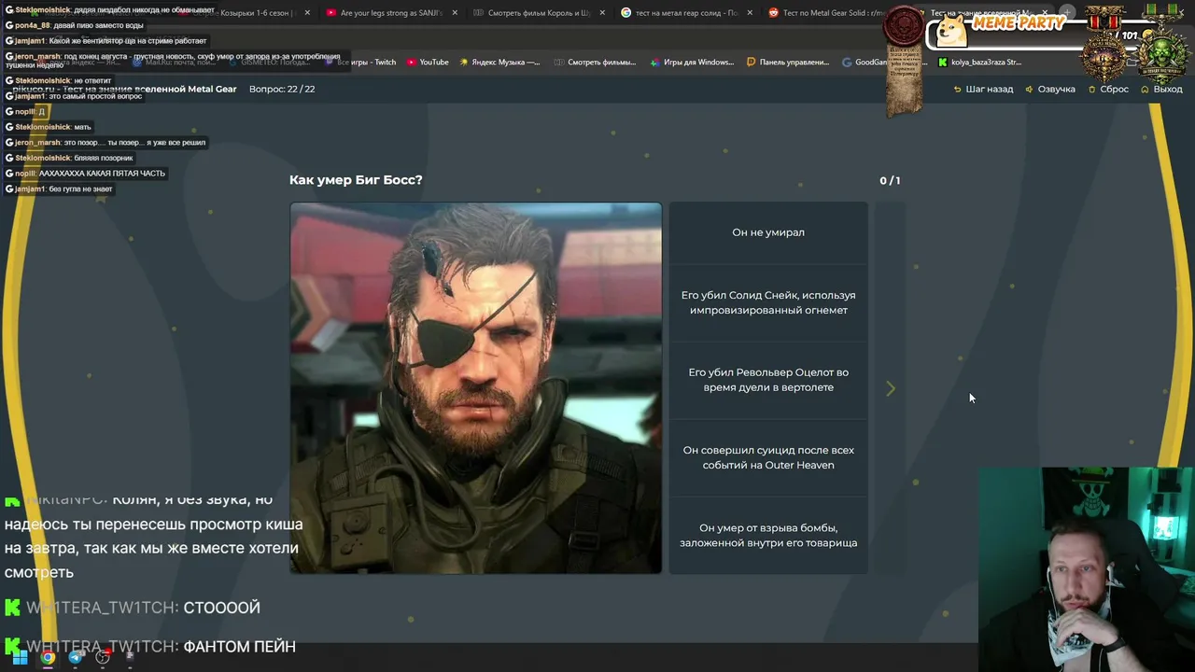The height and width of the screenshot is (672, 1195).
Task: Click "Сброс" to reset the quiz
Action: 1108,89
